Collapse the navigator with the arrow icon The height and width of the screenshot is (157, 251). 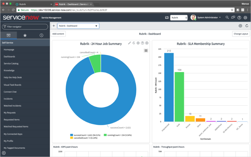4,153
